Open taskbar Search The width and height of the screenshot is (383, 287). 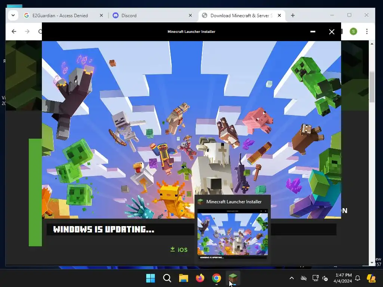coord(167,278)
